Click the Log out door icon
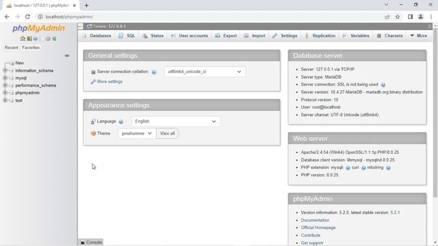This screenshot has height=246, width=438. [29, 39]
